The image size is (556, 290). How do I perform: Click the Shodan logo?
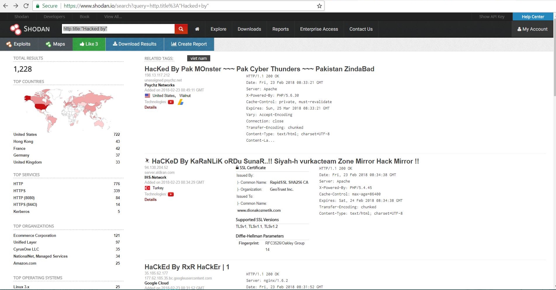(x=30, y=29)
